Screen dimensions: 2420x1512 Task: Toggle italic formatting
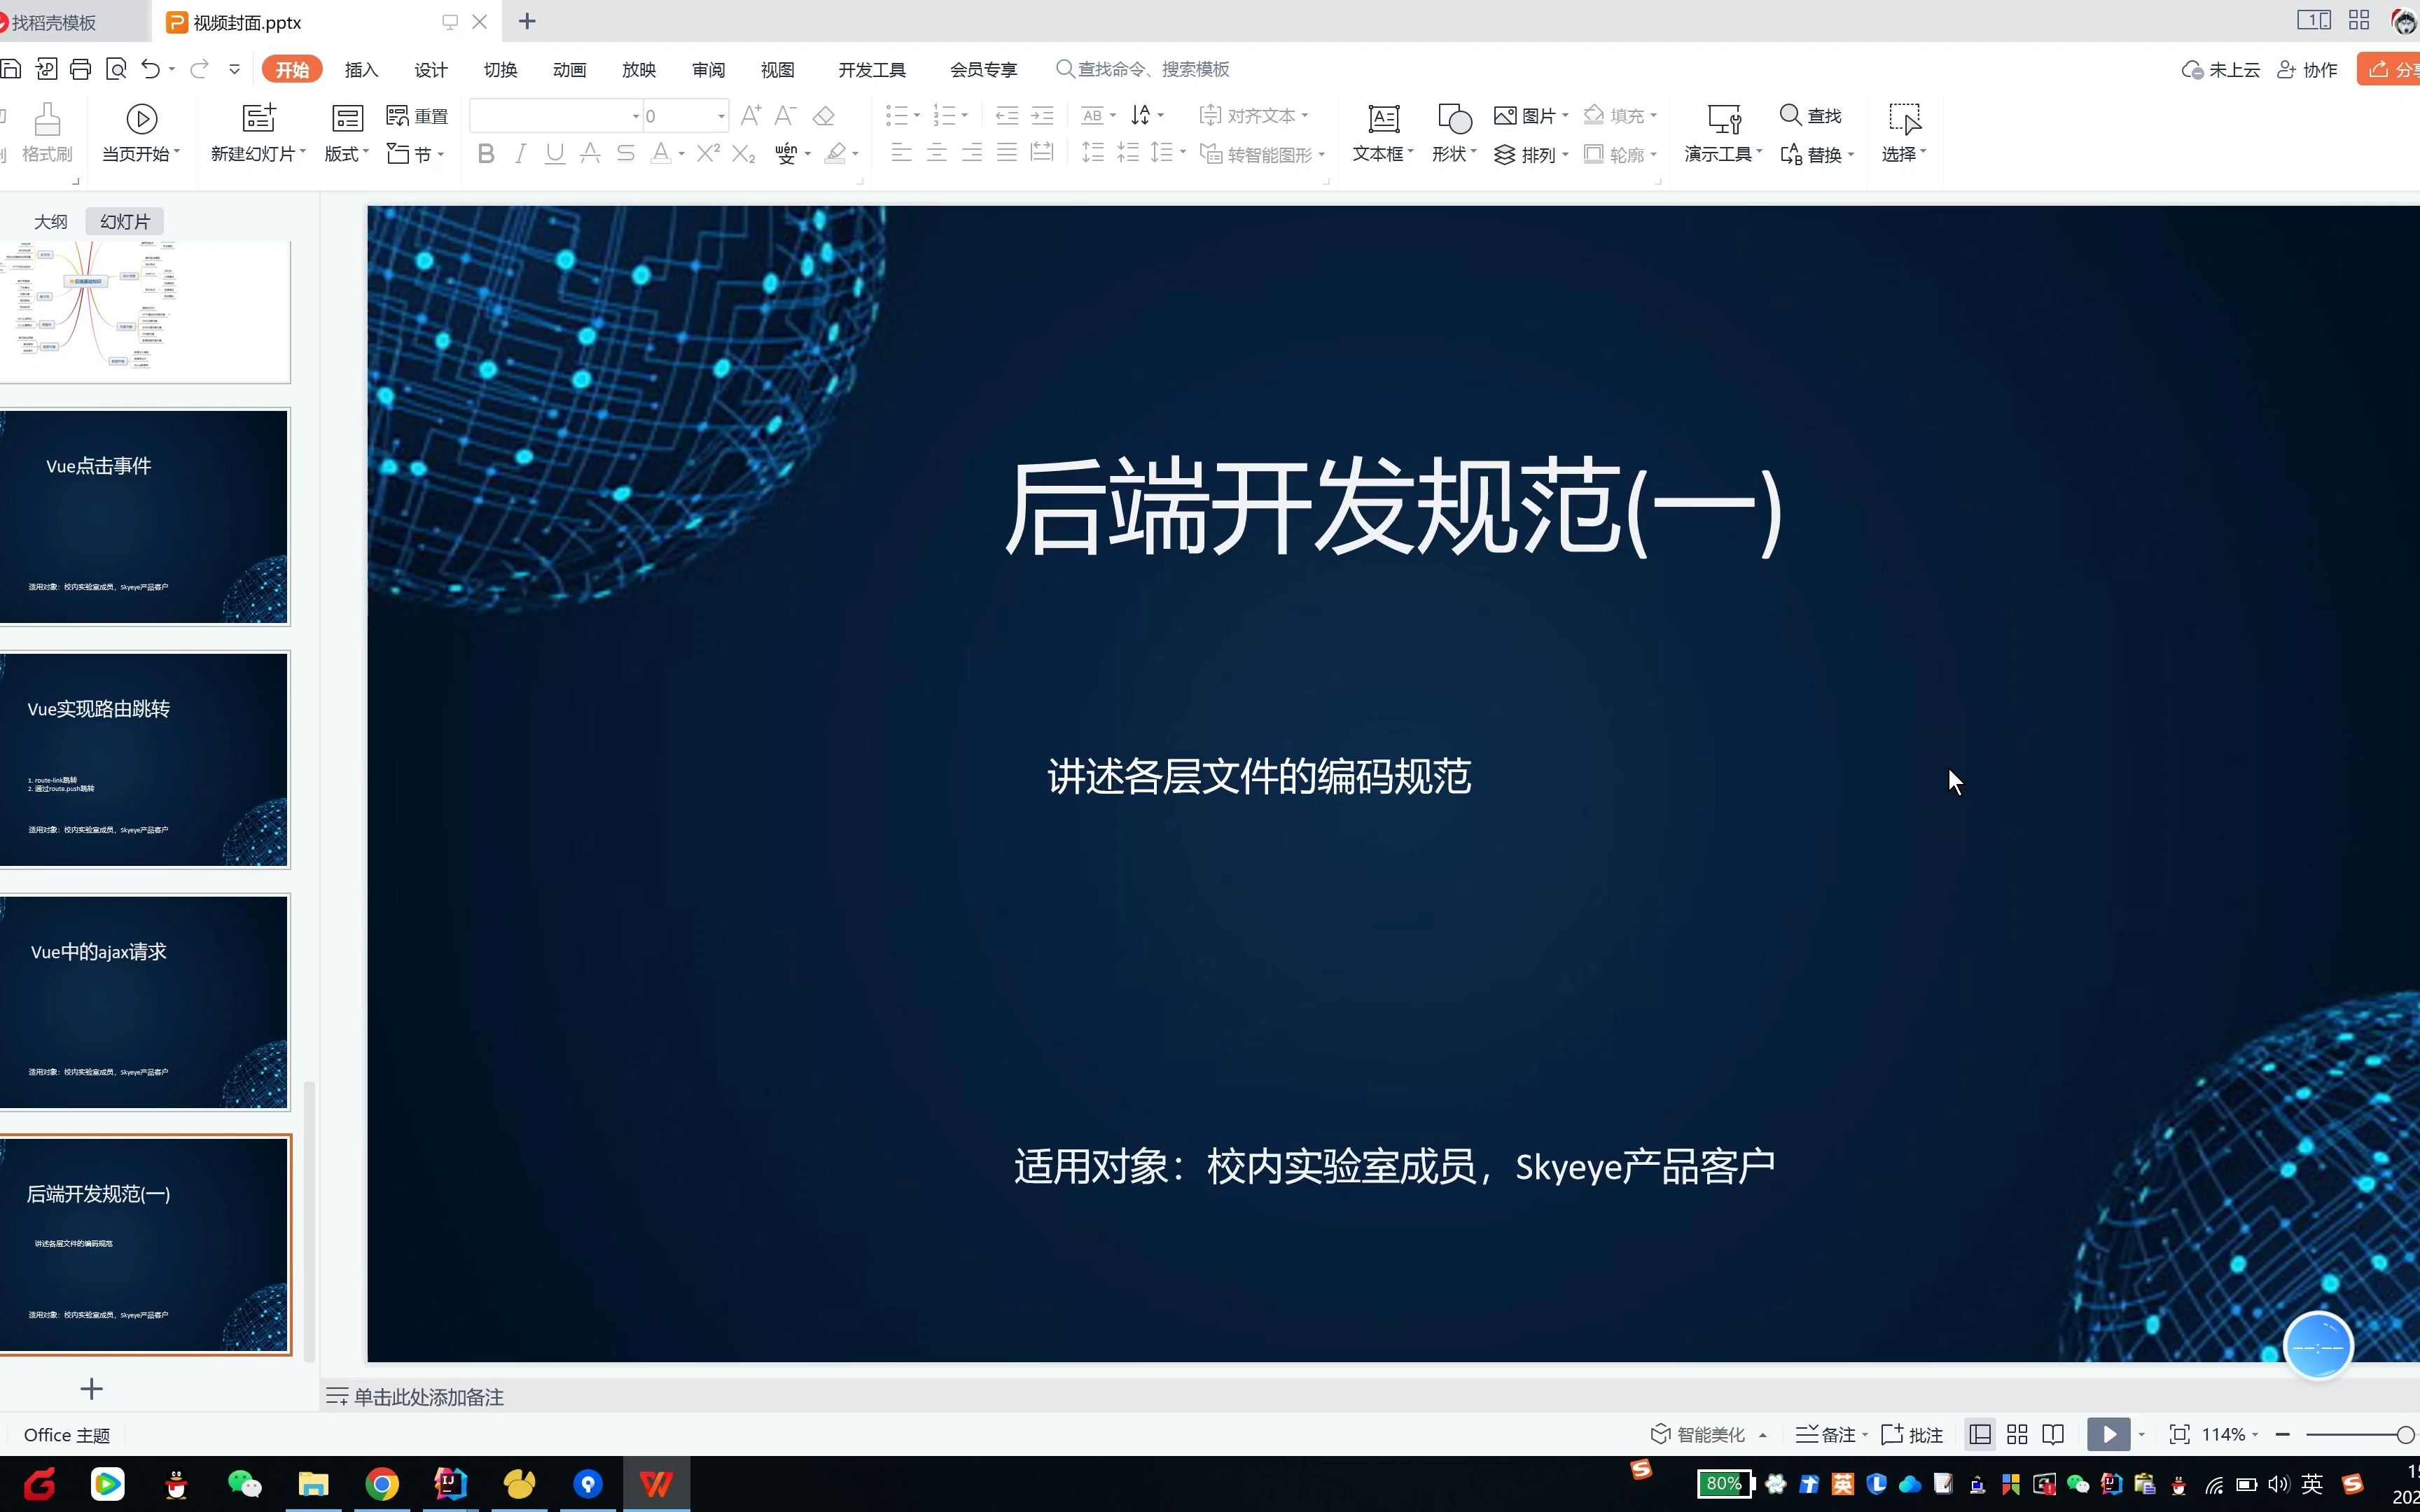tap(520, 153)
